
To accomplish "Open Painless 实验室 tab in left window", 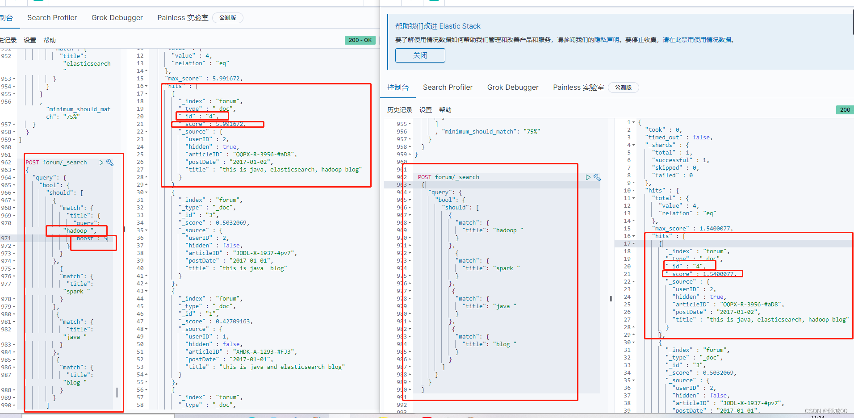I will (x=183, y=17).
